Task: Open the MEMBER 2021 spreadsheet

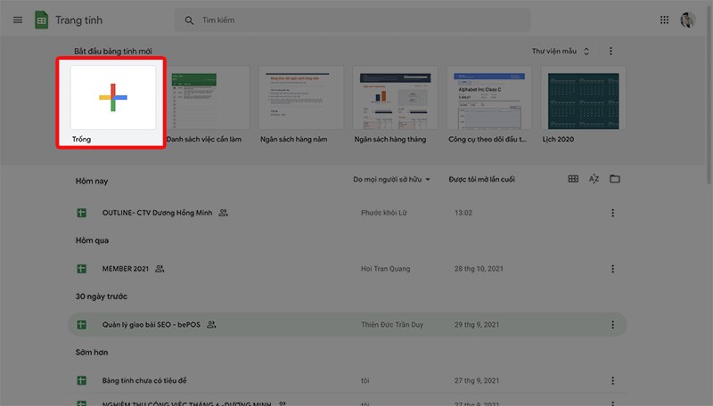Action: pyautogui.click(x=125, y=269)
